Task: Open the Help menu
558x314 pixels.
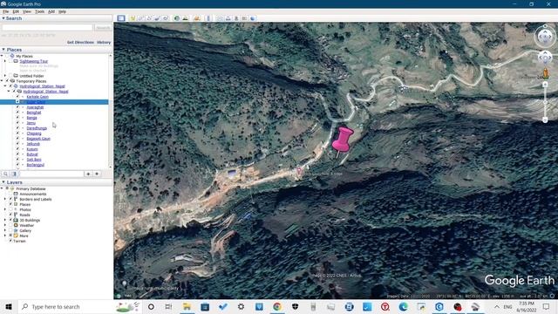Action: tap(62, 11)
